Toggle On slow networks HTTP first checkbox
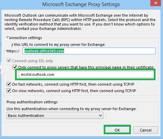 (9, 91)
